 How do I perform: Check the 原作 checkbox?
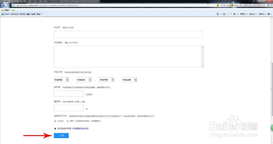click(x=67, y=121)
